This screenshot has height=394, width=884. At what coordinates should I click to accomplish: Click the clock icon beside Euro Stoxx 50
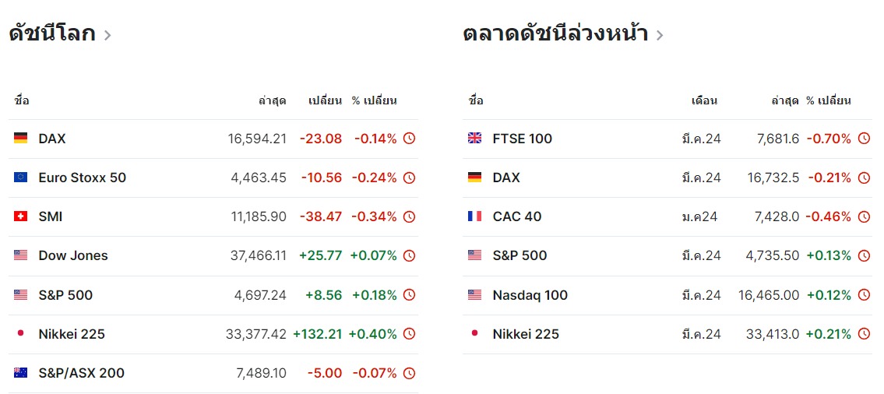410,178
